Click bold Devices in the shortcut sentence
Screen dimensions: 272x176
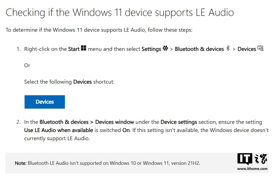tap(82, 82)
